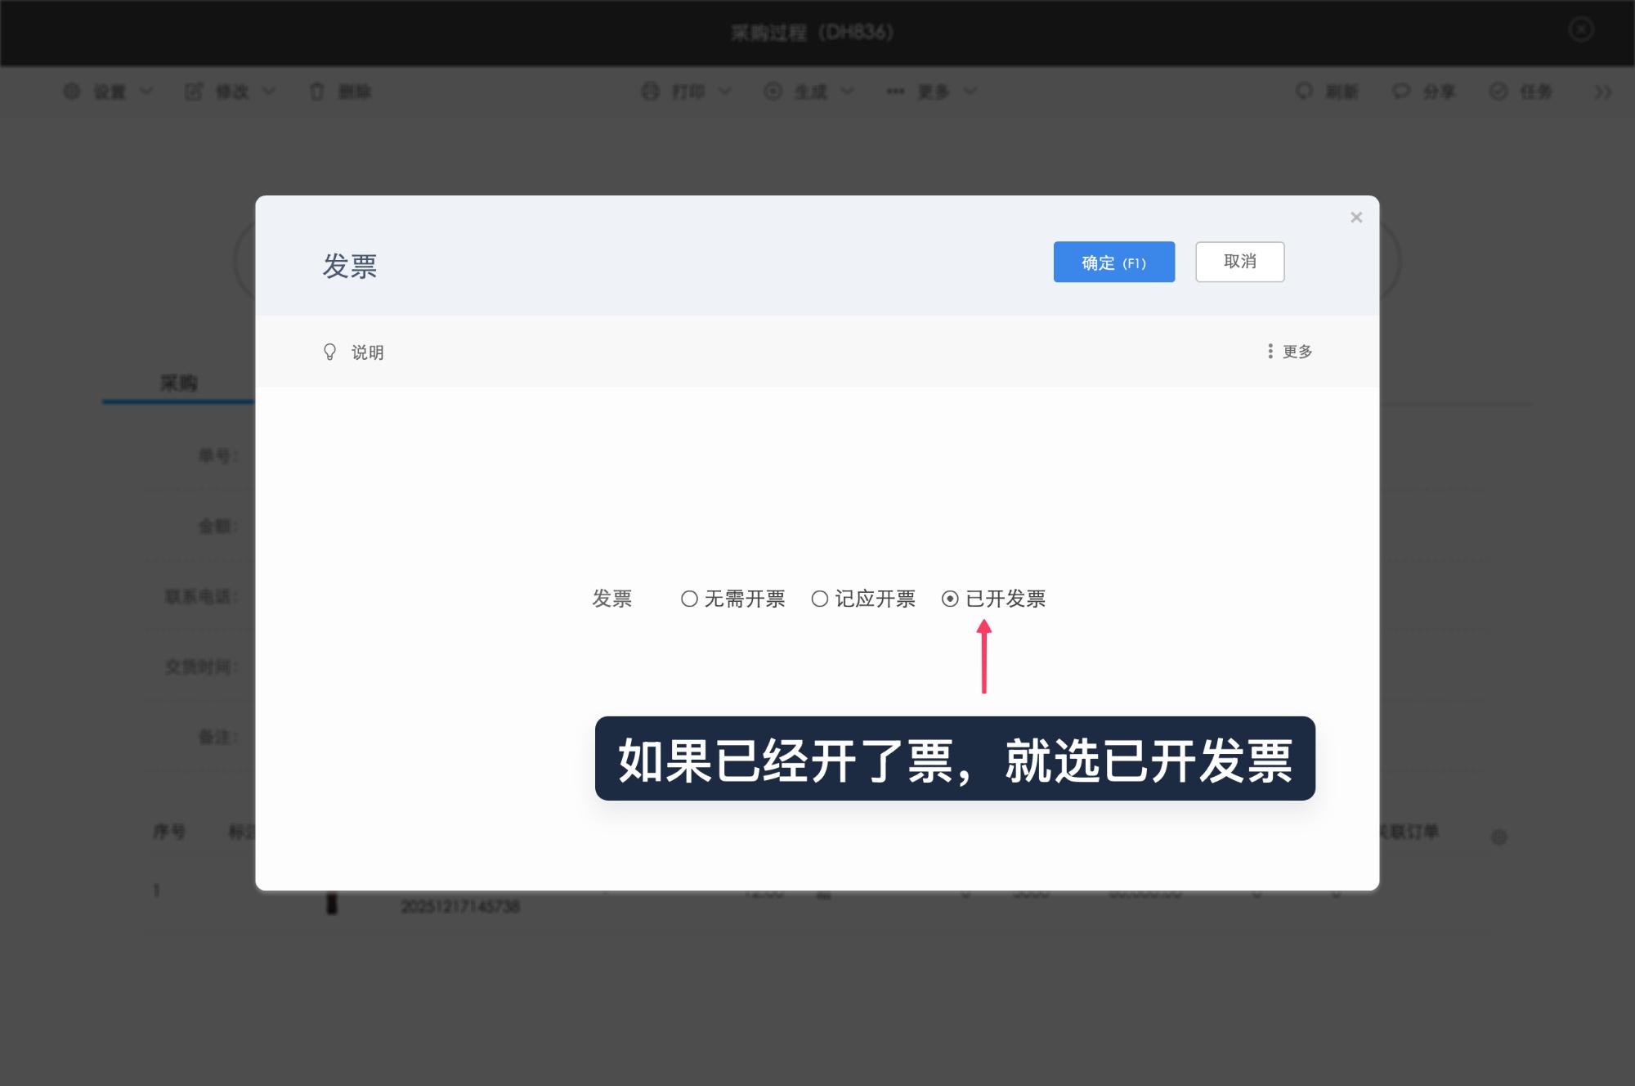The height and width of the screenshot is (1086, 1635).
Task: Select the 修改 edit pencil icon
Action: point(194,92)
